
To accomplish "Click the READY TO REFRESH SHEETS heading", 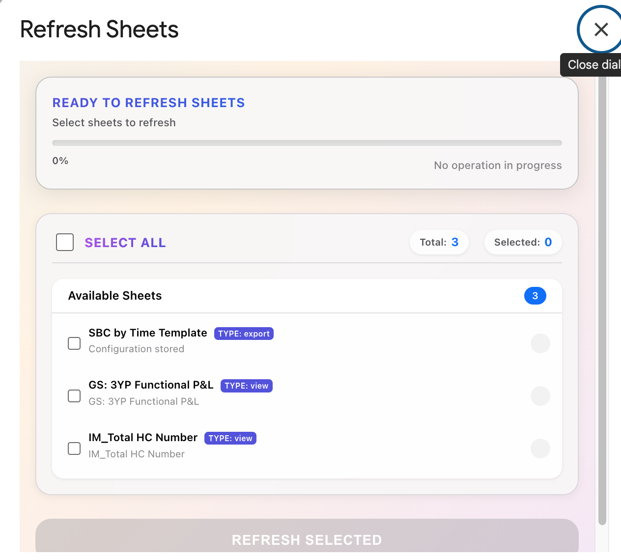I will click(148, 103).
